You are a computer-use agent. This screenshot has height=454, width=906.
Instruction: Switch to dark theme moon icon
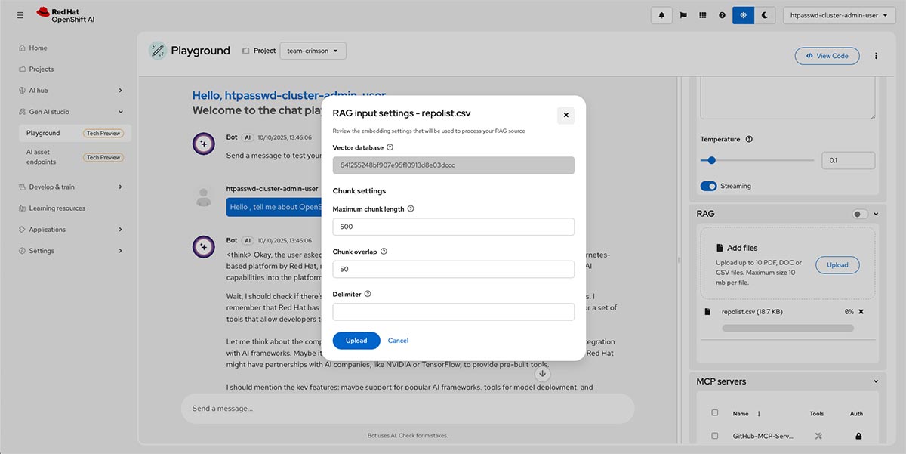[x=764, y=15]
